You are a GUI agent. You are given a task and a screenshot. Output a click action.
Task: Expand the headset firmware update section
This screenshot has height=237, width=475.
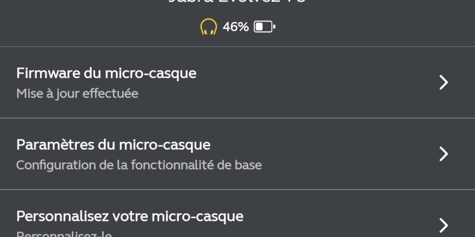click(237, 82)
